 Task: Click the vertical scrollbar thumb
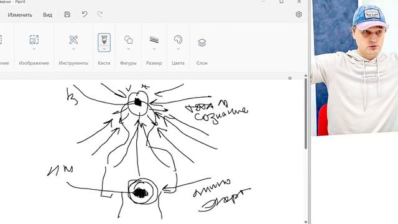click(305, 114)
